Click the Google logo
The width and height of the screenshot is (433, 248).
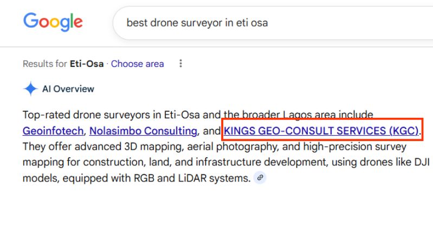click(53, 22)
